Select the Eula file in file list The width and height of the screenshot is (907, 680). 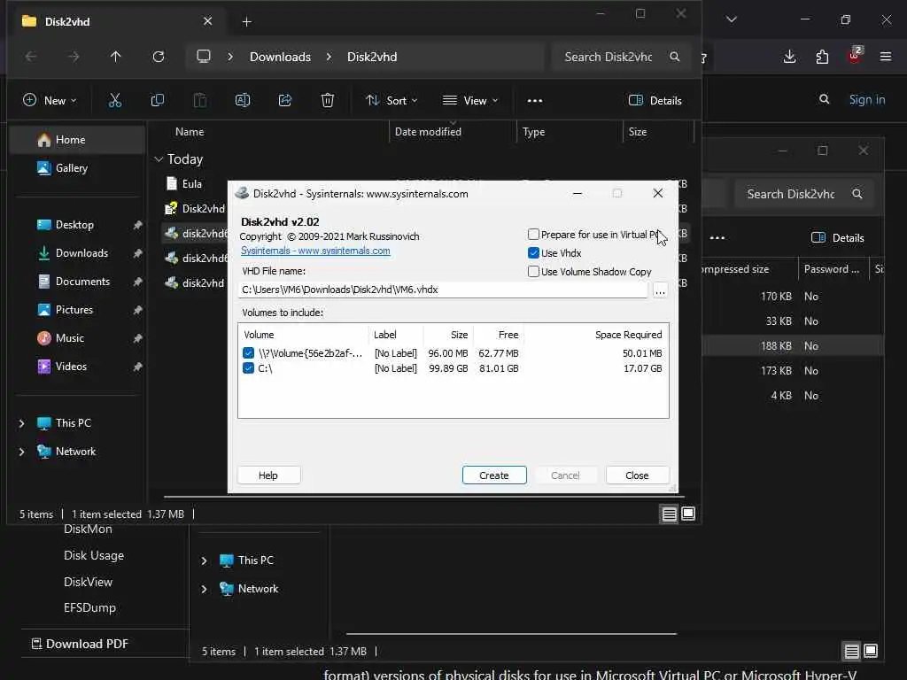[x=184, y=184]
